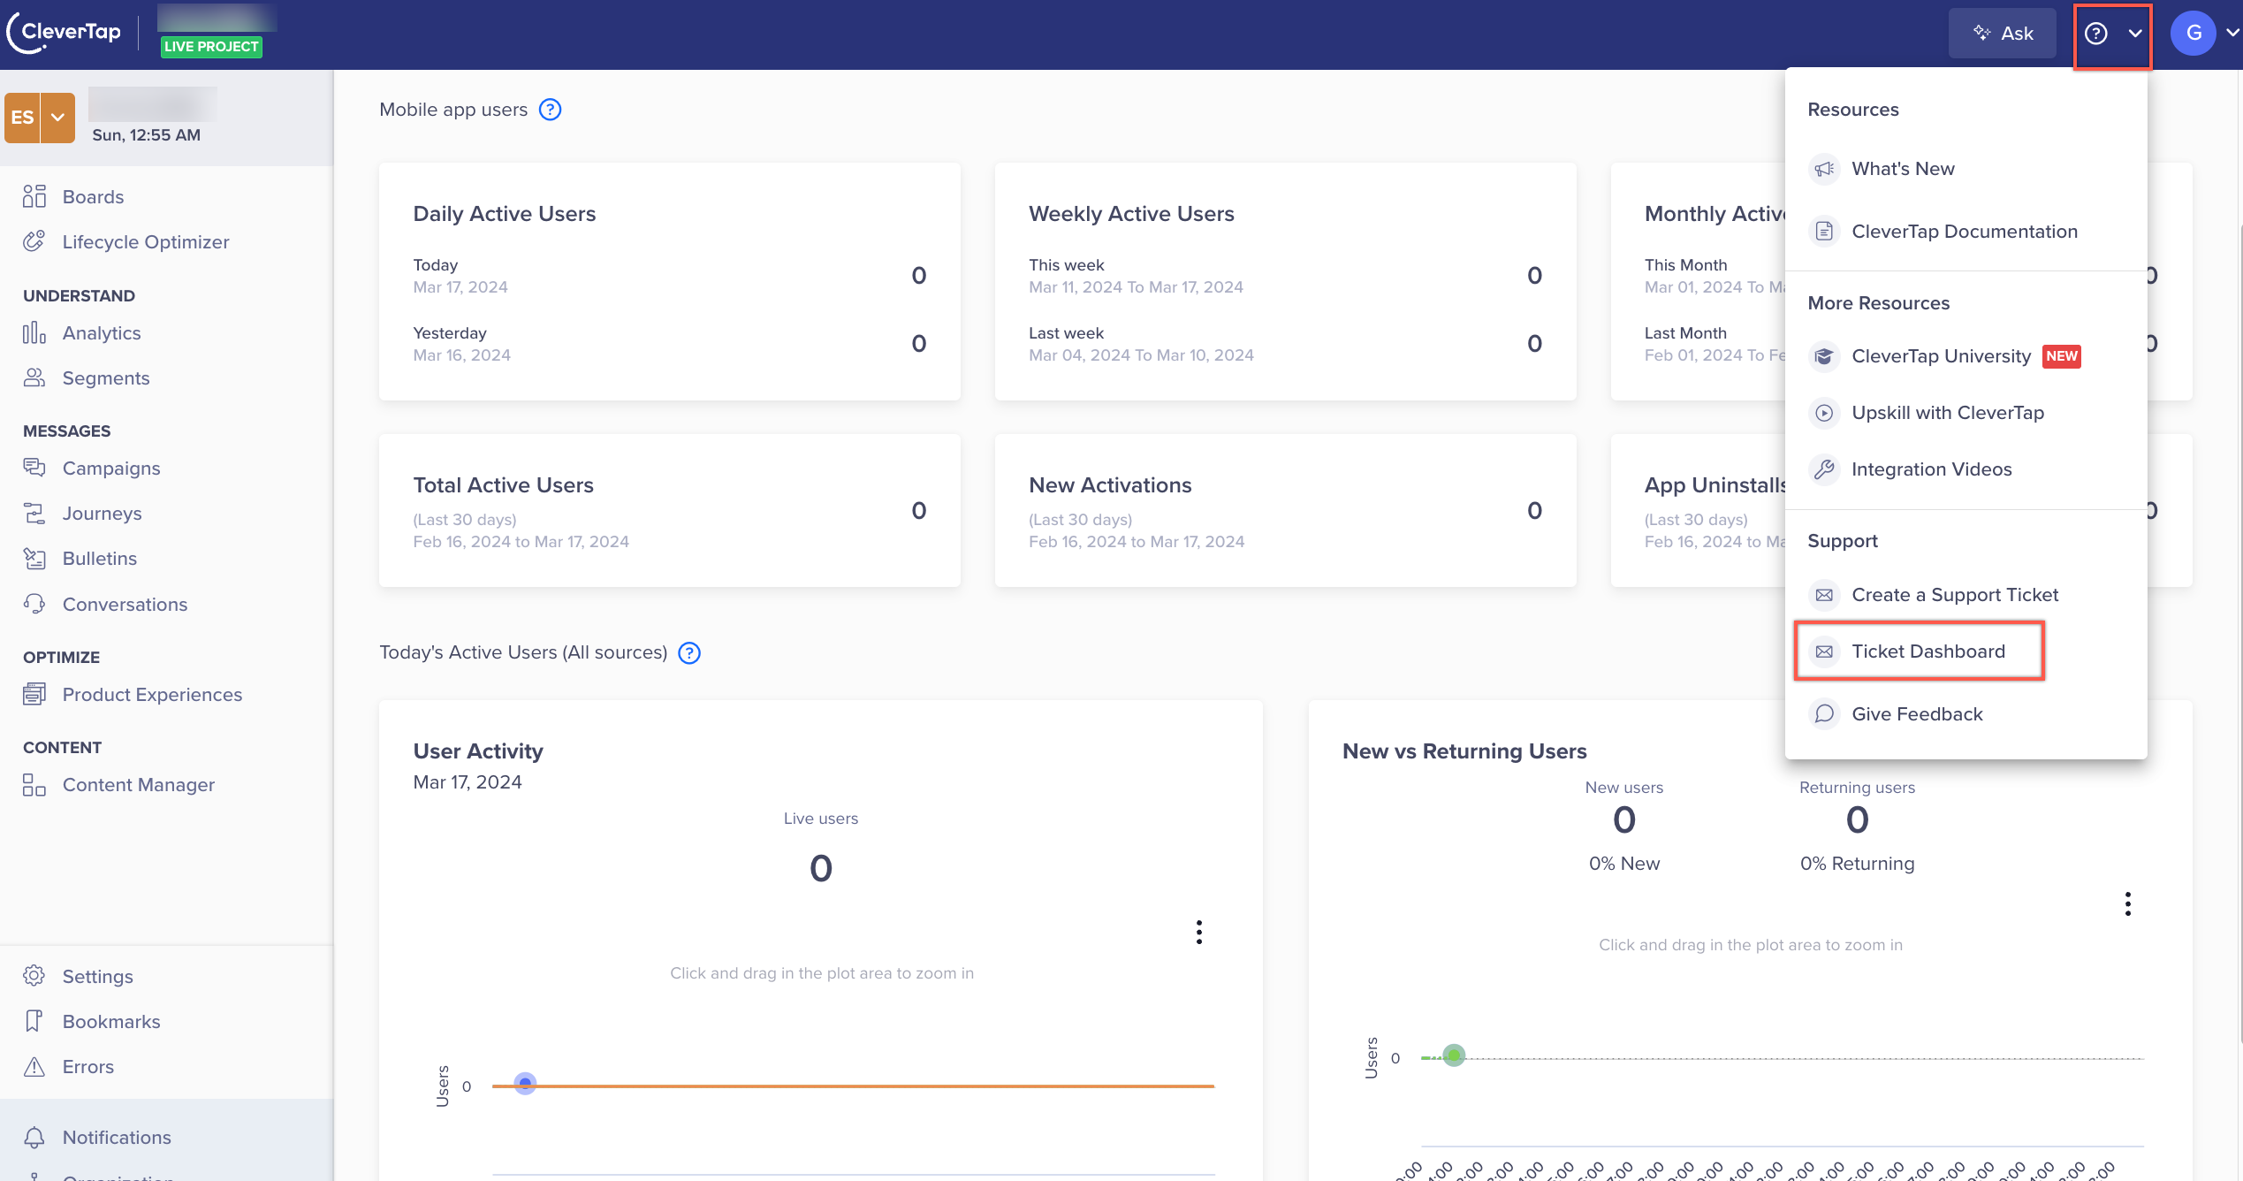This screenshot has width=2243, height=1181.
Task: Open User Activity chart options menu
Action: pyautogui.click(x=1199, y=932)
